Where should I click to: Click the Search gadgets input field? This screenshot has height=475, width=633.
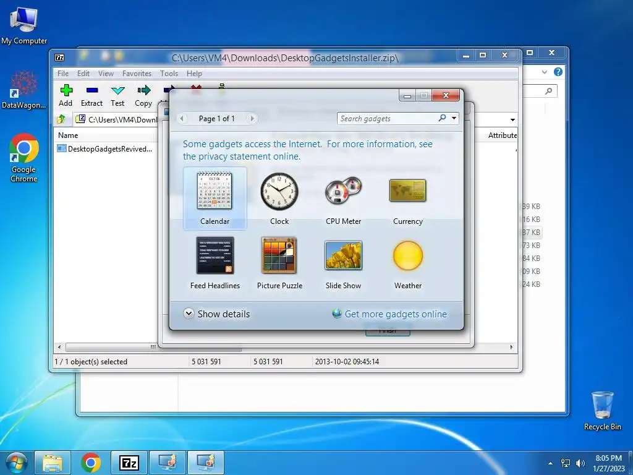[388, 118]
